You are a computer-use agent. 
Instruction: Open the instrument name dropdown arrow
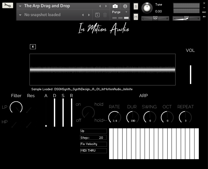point(20,6)
